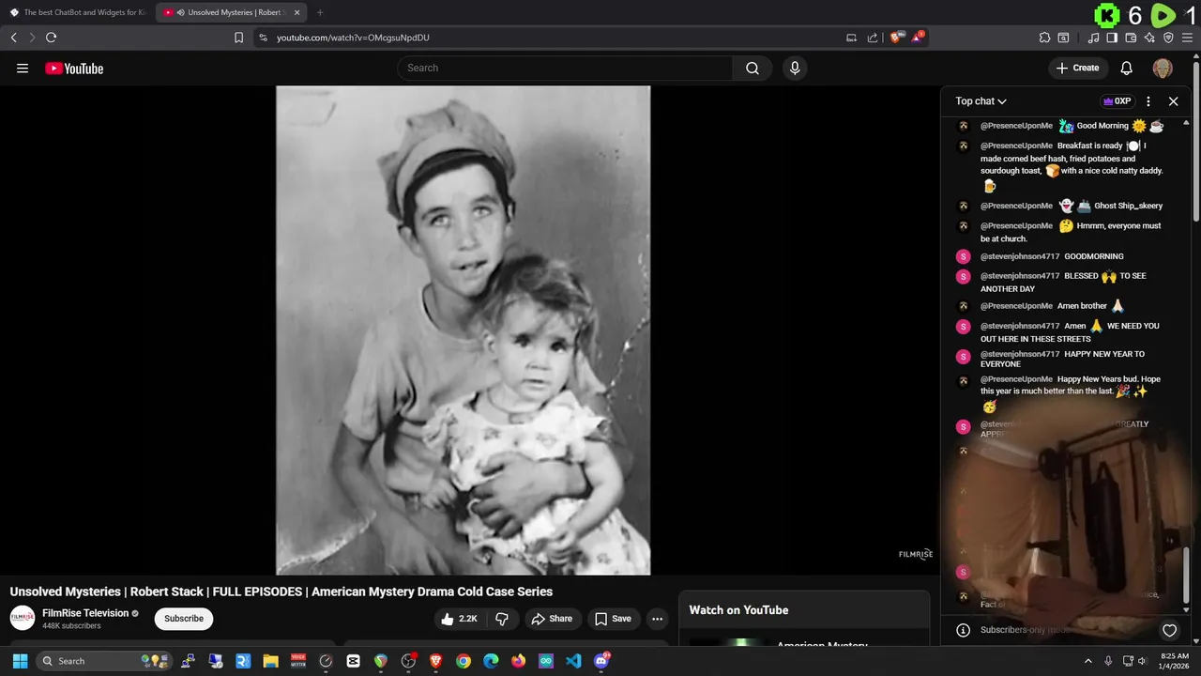Open FilmRise Television channel avatar
Screen dimensions: 1201x676
click(x=23, y=618)
